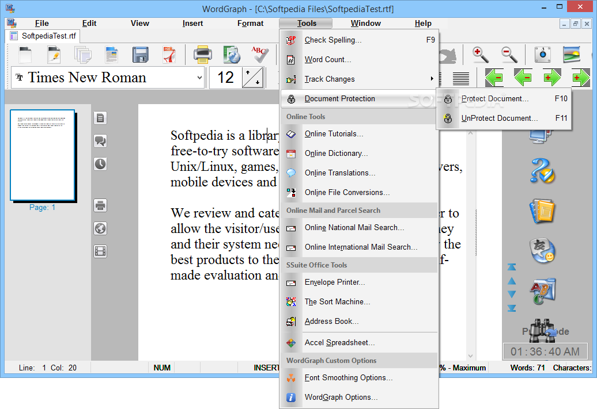This screenshot has width=597, height=409.
Task: Click the comments speech bubble sidebar icon
Action: 100,141
